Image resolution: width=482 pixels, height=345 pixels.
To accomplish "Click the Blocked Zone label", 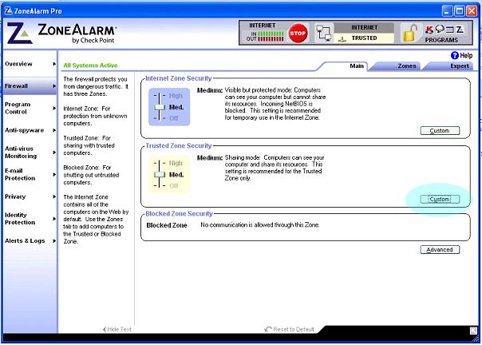I will point(167,225).
